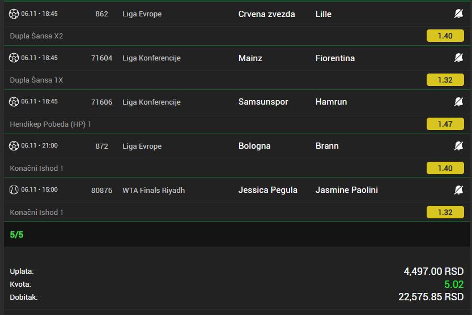Select the 1.47 Hendikep Pobeda odds
Viewport: 472px width, 315px height.
point(445,124)
